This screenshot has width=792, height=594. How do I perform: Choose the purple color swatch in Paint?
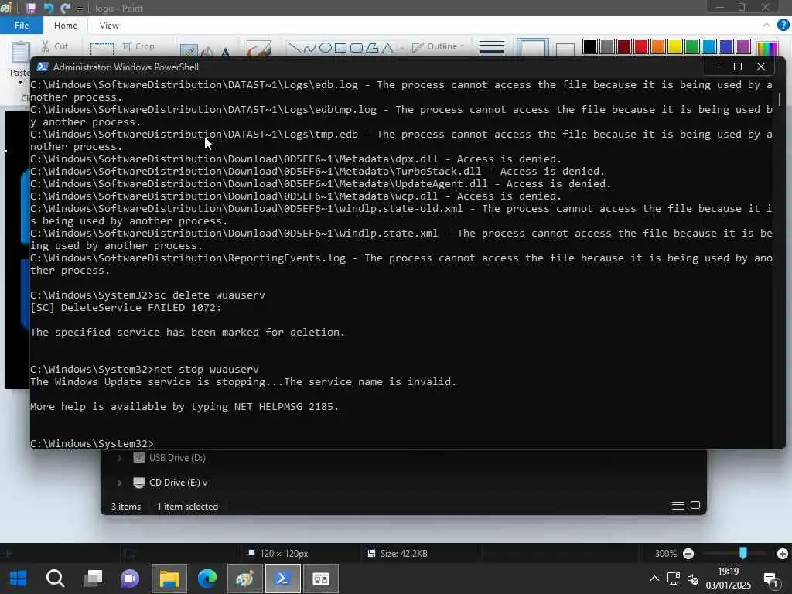pos(743,46)
